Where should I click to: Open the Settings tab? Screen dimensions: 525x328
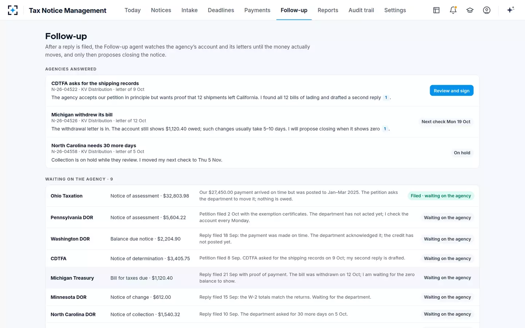click(x=395, y=10)
